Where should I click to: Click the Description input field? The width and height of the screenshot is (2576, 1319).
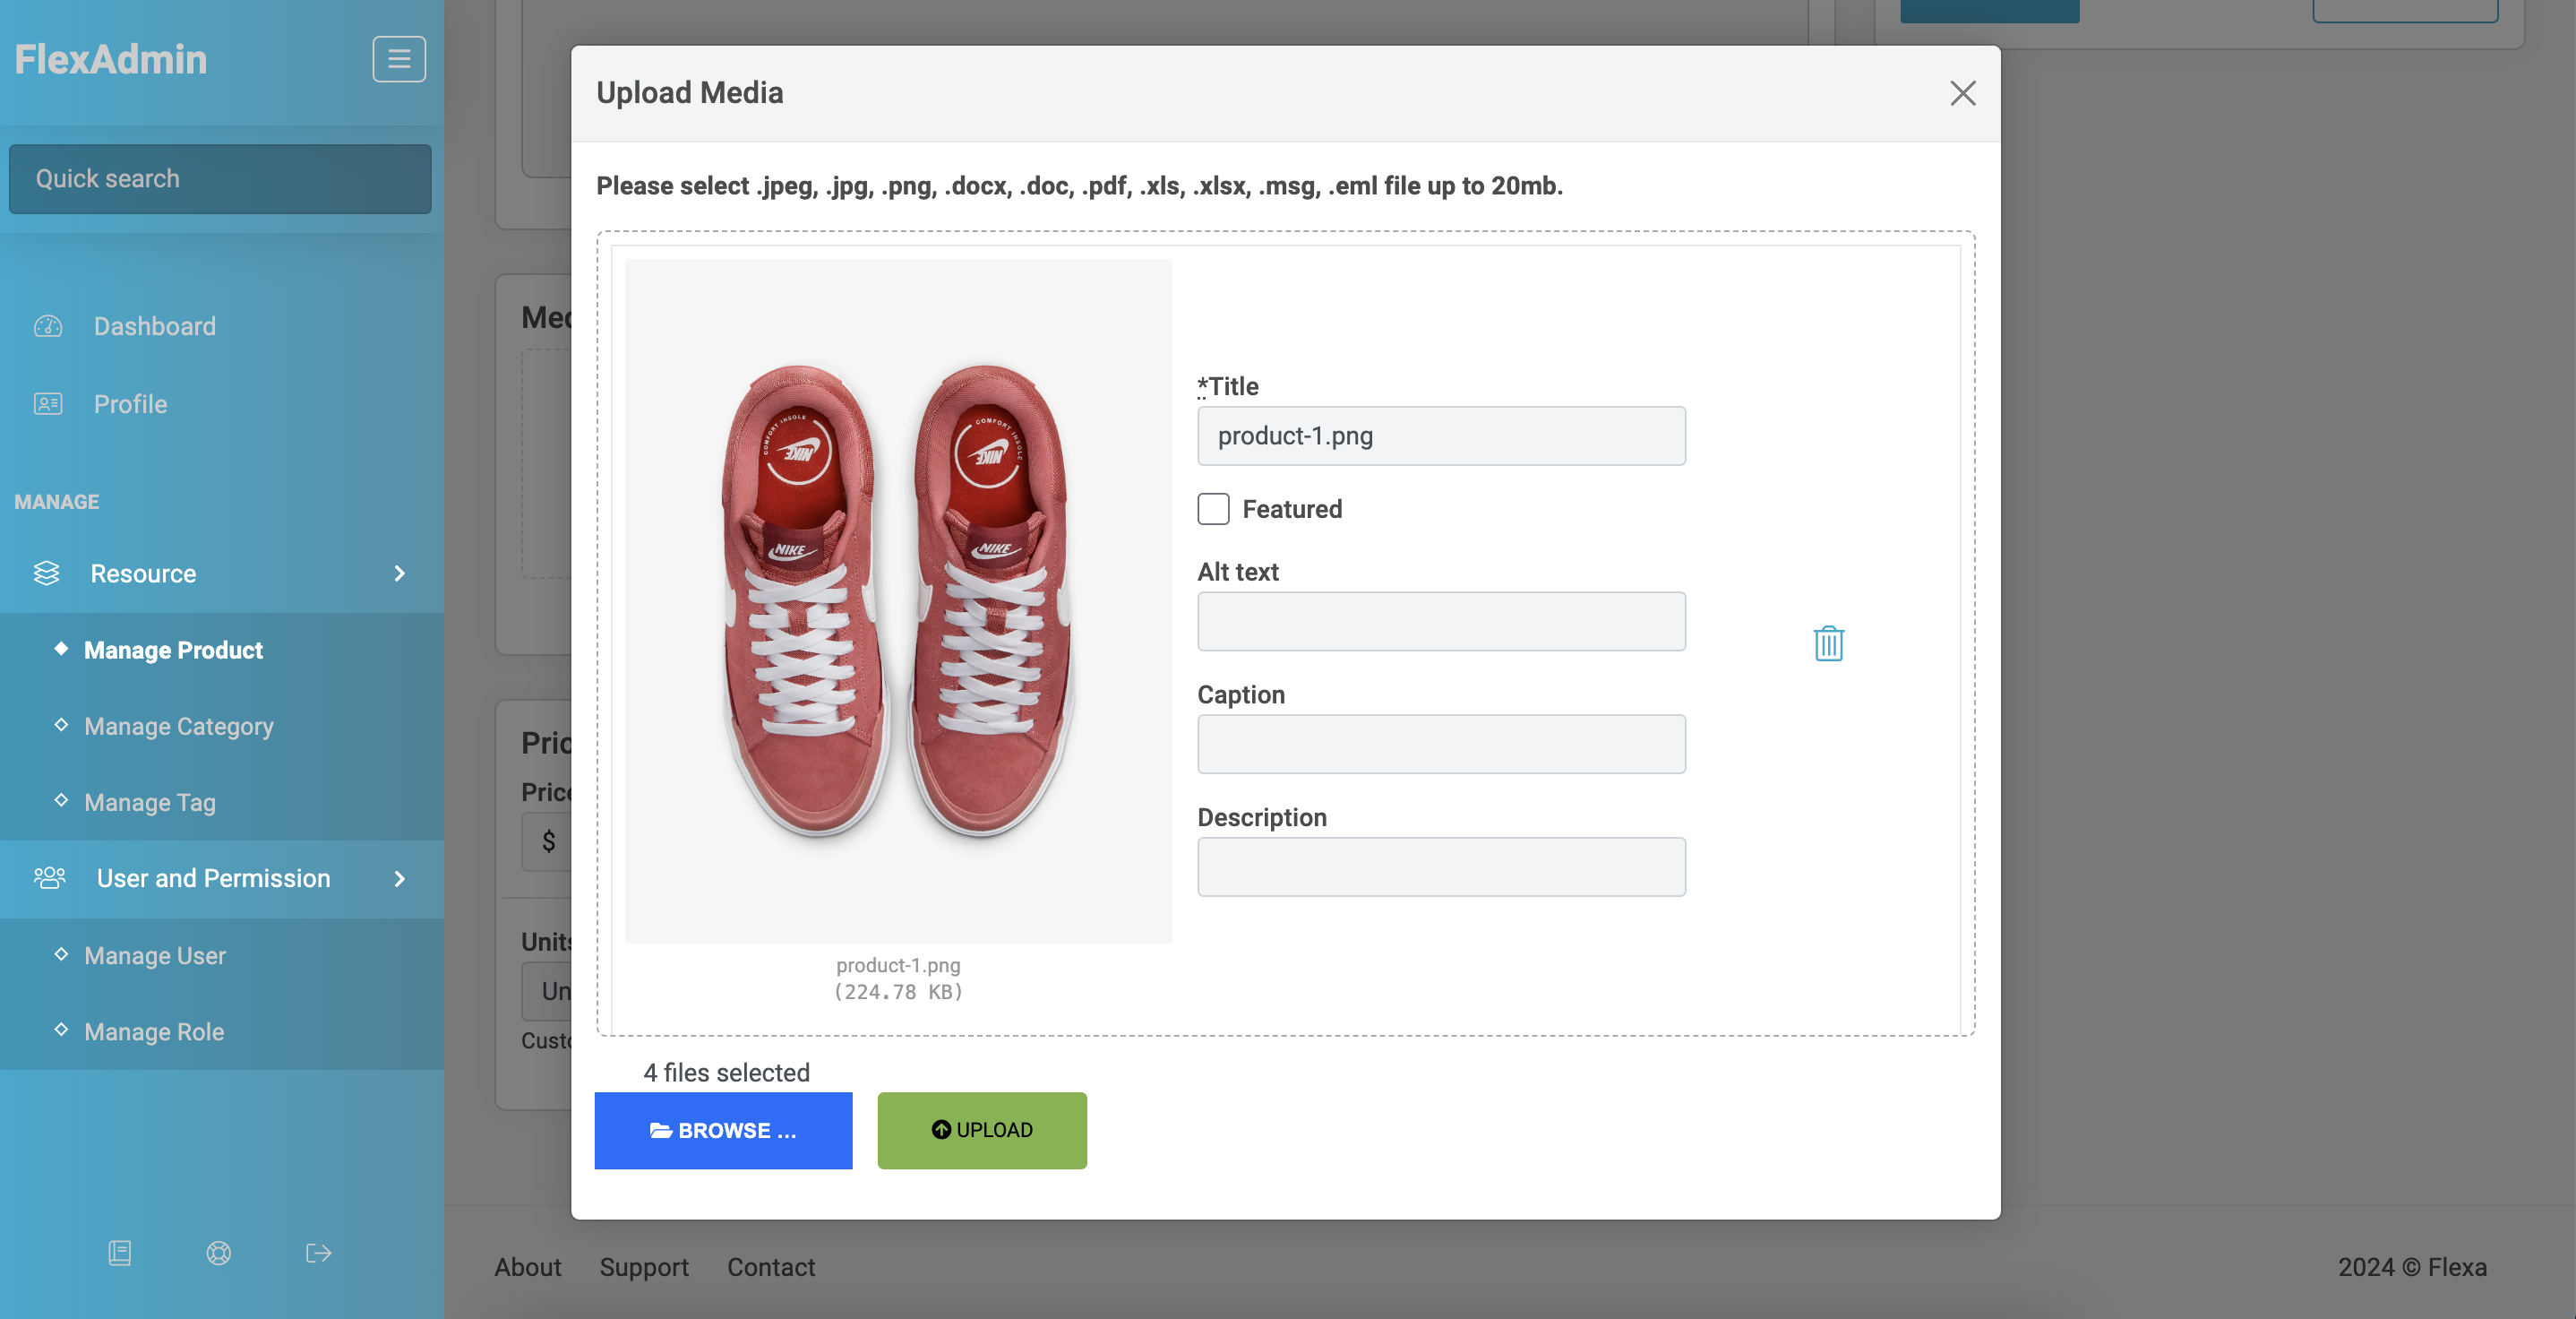pos(1441,866)
